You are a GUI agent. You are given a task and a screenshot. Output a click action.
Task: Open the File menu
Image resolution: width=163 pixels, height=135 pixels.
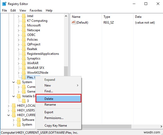click(x=4, y=10)
